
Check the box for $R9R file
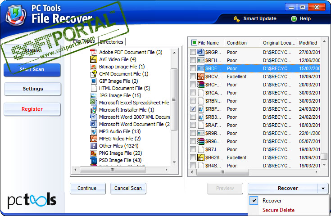193,133
